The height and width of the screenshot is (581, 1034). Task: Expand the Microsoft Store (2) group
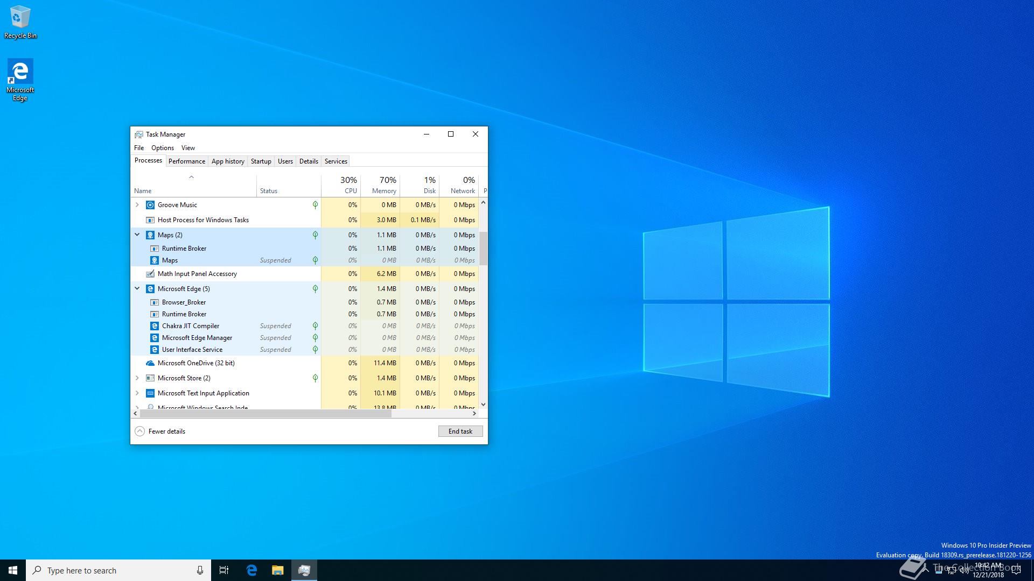pyautogui.click(x=137, y=378)
